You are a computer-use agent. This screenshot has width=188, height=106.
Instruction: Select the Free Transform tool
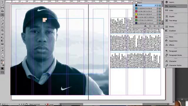tap(2, 38)
